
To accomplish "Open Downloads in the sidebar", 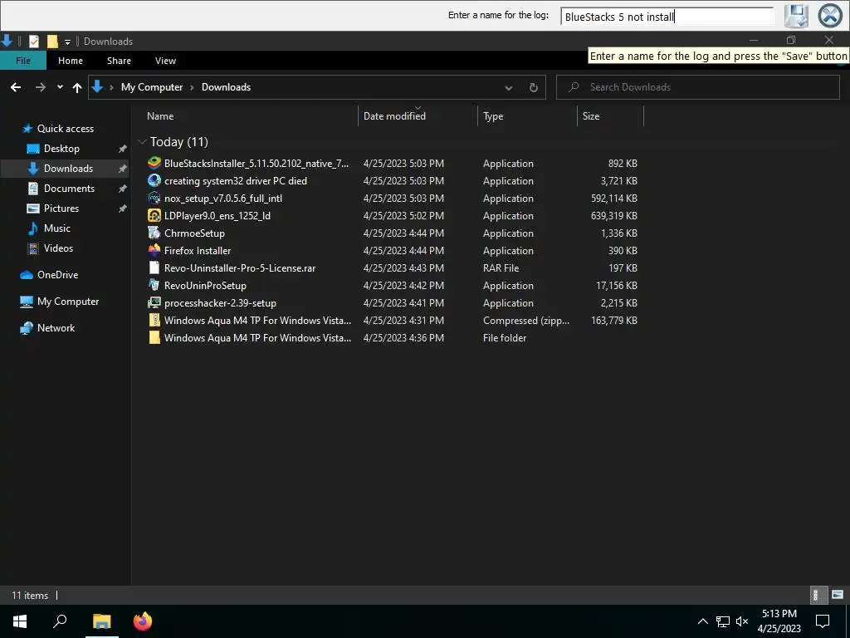I will (68, 169).
